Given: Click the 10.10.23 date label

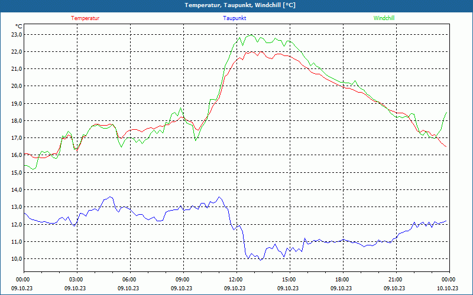Looking at the screenshot, I should click(448, 288).
